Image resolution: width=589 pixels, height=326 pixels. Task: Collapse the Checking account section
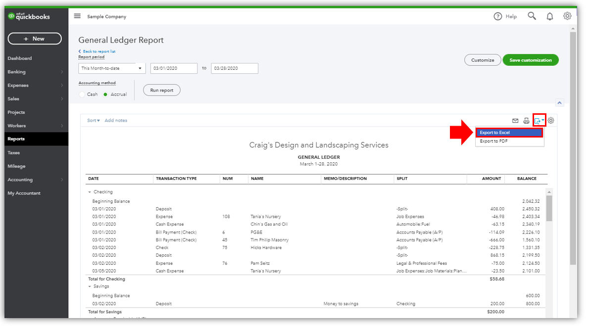click(90, 192)
